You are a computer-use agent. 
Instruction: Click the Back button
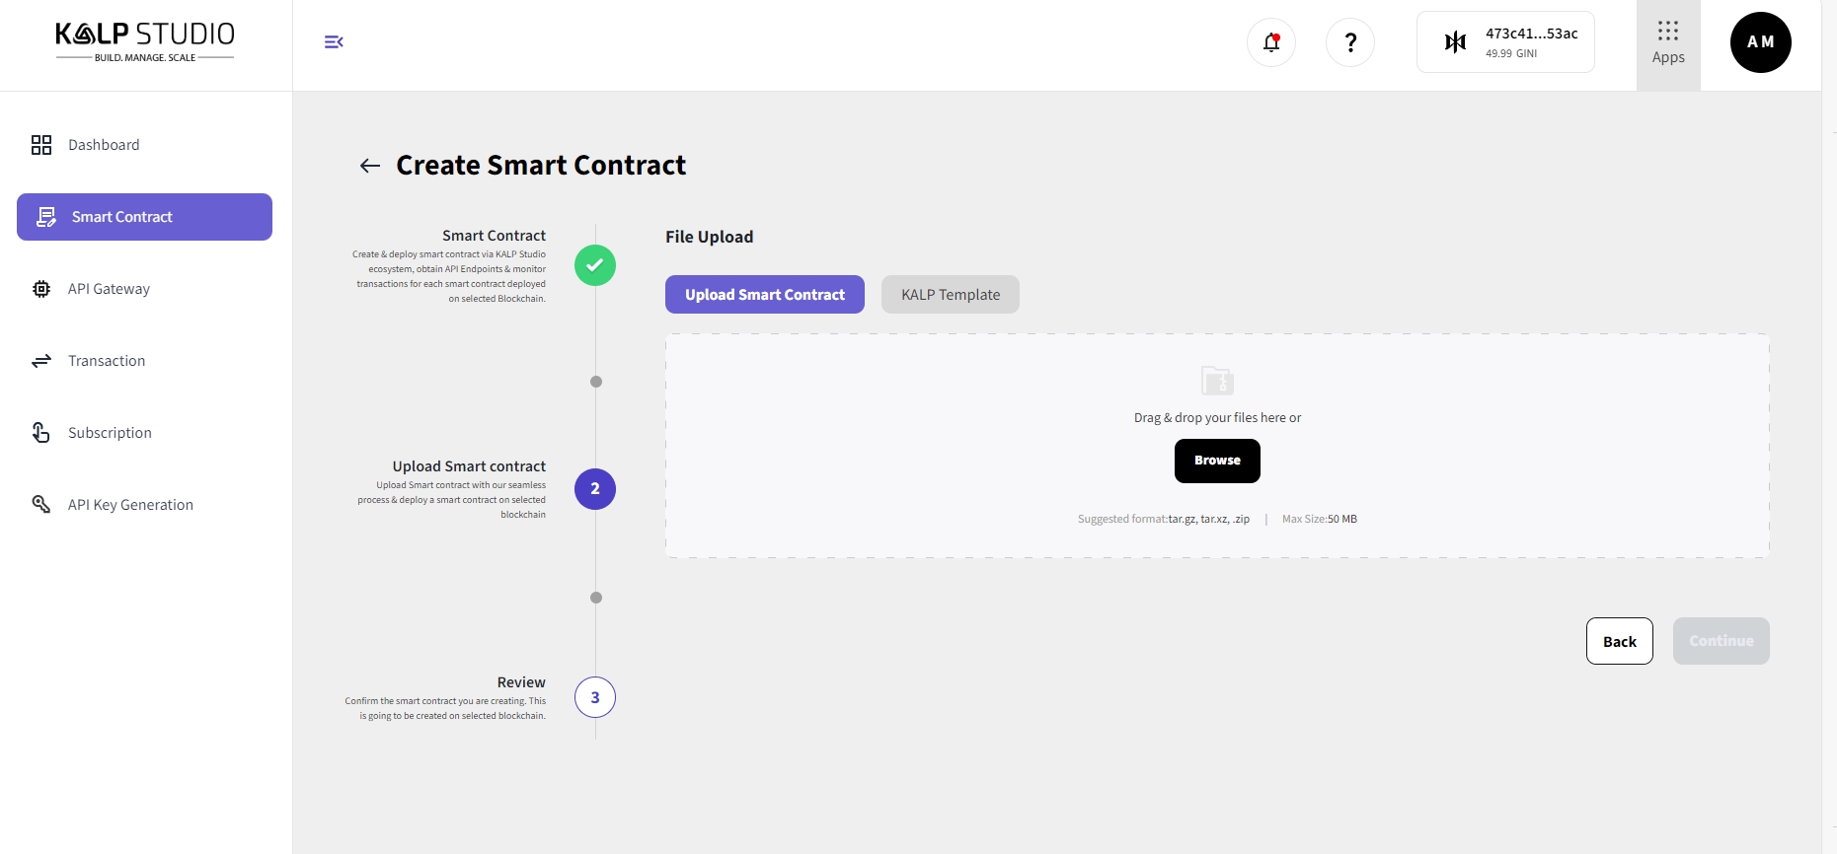coord(1619,641)
